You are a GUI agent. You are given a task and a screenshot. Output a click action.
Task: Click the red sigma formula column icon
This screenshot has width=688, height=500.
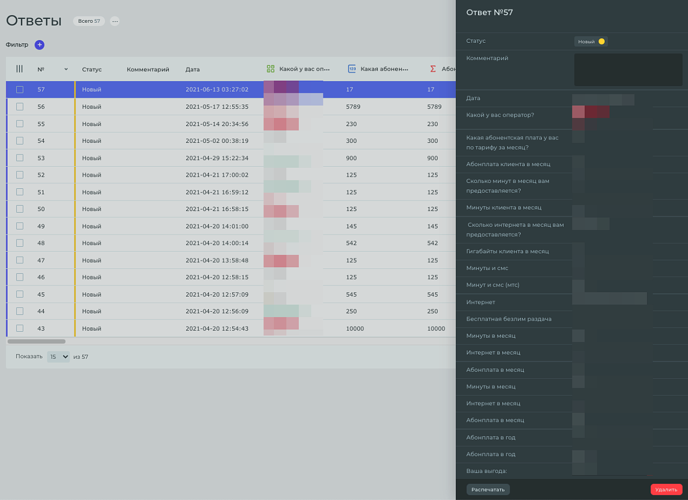coord(433,69)
